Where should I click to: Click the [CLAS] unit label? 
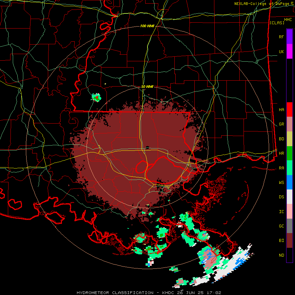[x=277, y=23]
